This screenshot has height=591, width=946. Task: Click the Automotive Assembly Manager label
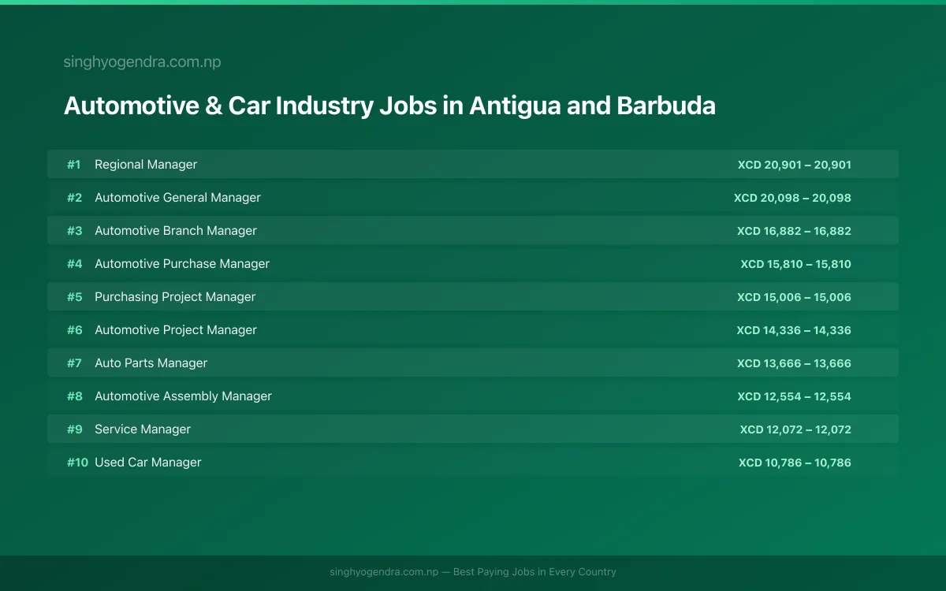183,396
